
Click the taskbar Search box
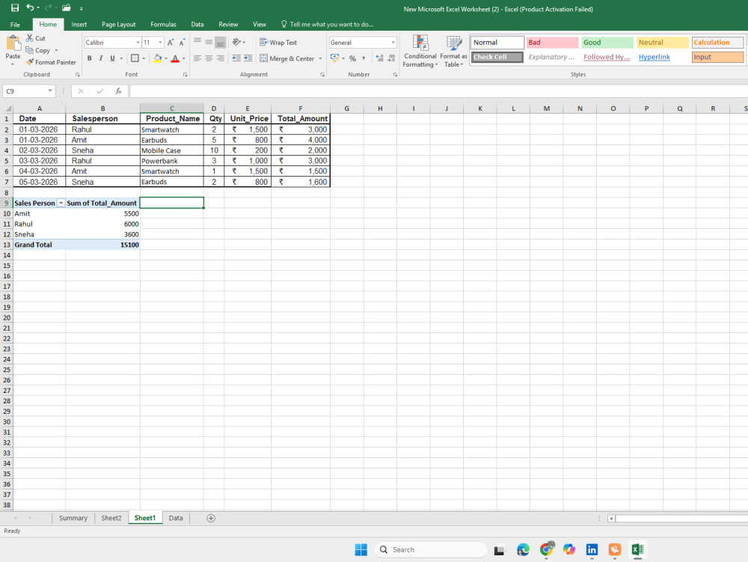[431, 550]
